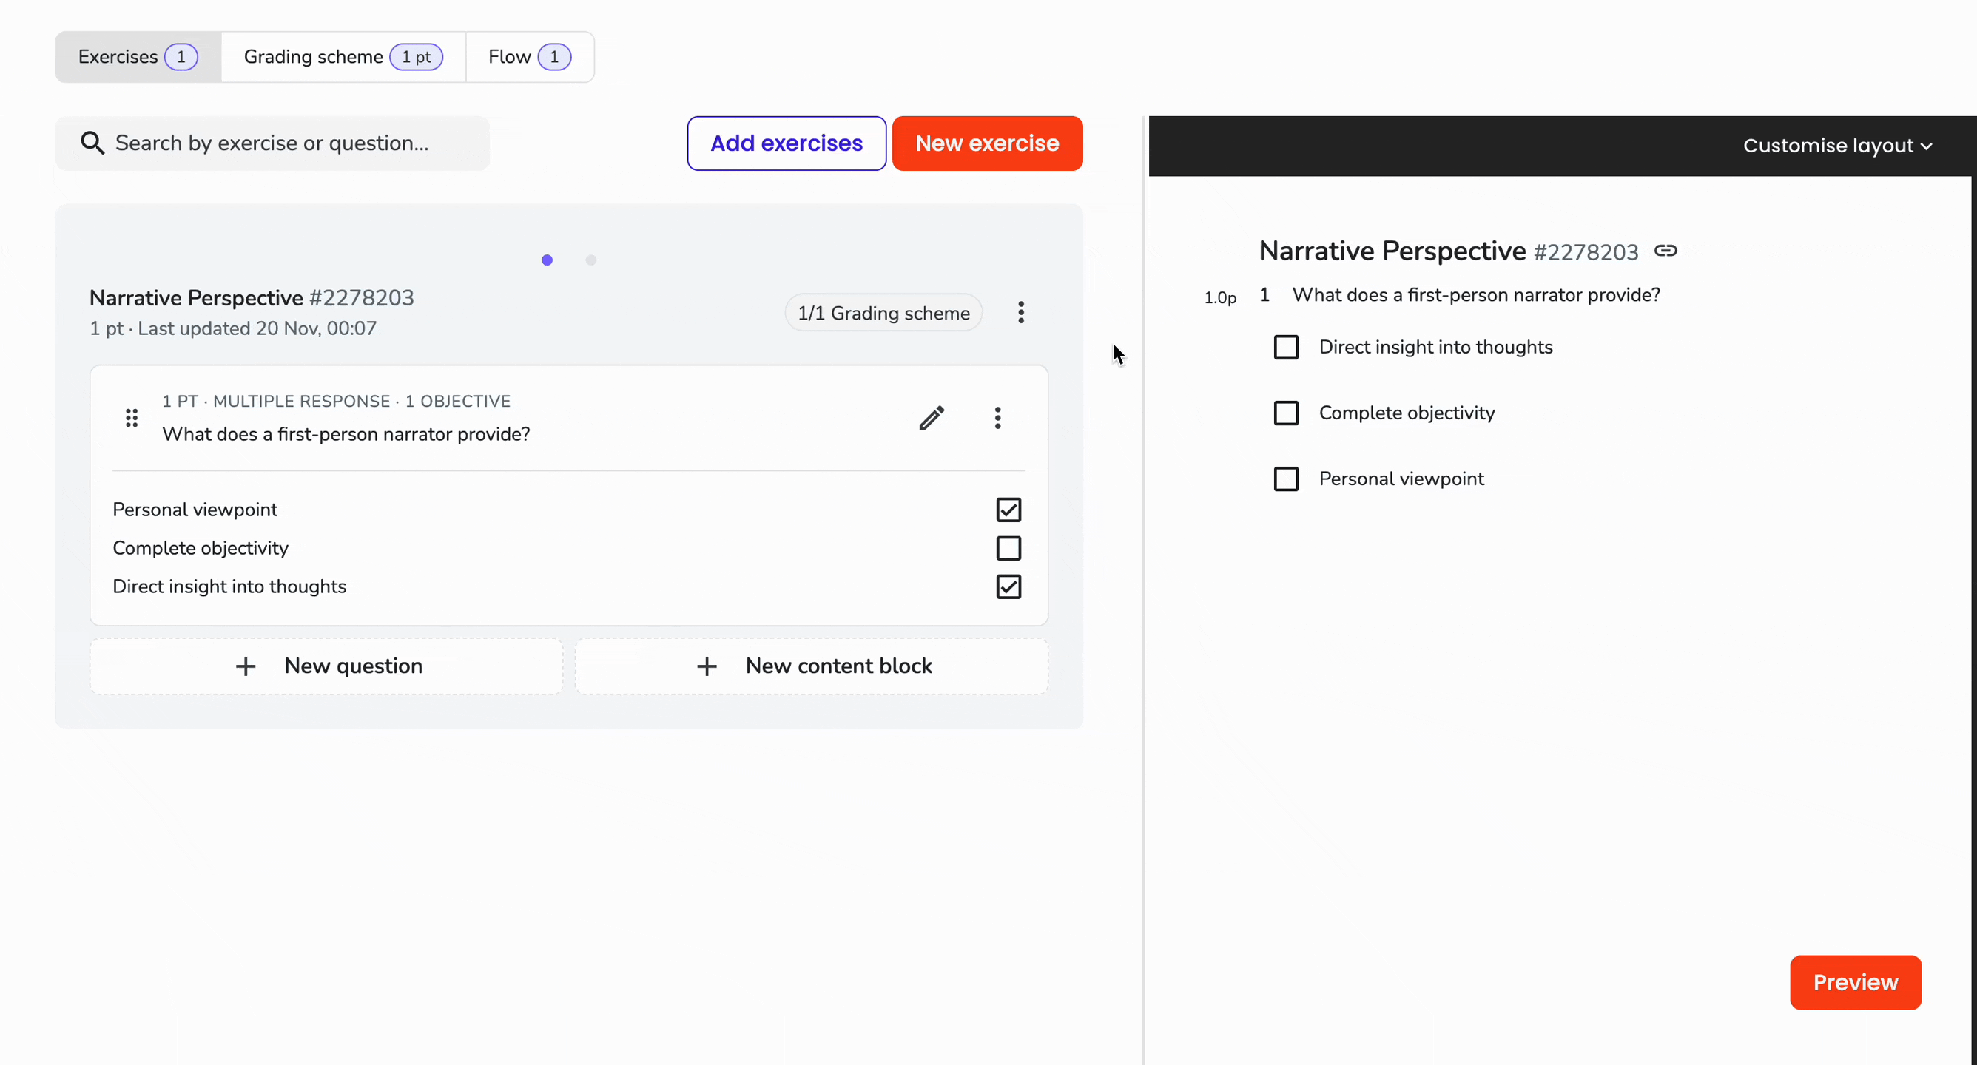Click the drag handle beside the question

[131, 418]
